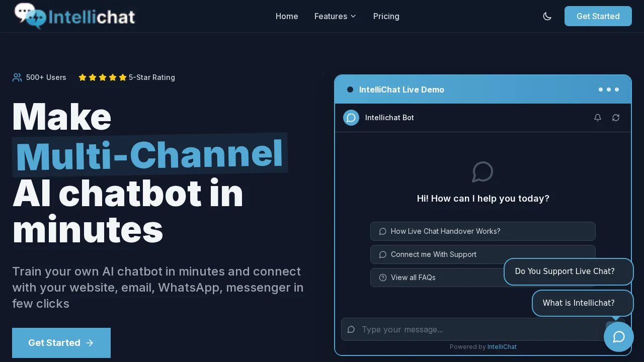Viewport: 644px width, 362px height.
Task: Click the last window control dot
Action: (617, 89)
